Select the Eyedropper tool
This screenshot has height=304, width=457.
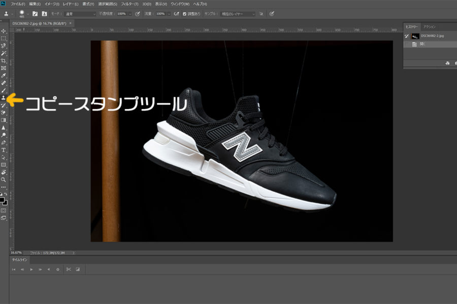coord(4,75)
